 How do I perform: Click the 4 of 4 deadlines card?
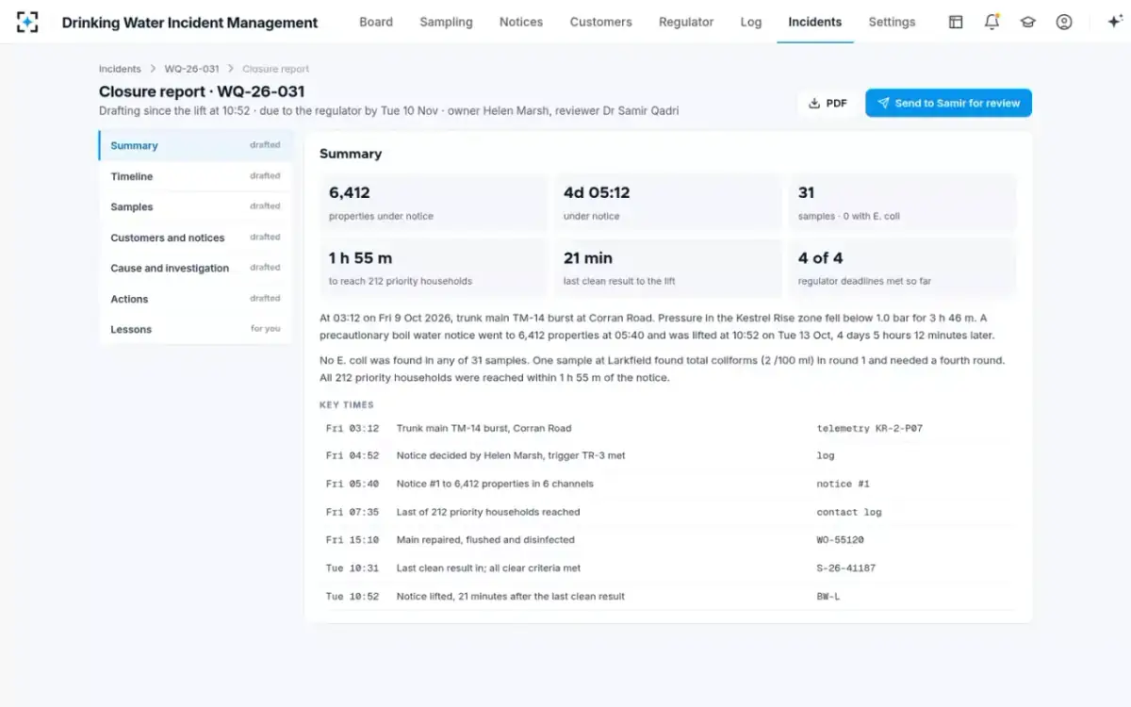click(x=903, y=268)
